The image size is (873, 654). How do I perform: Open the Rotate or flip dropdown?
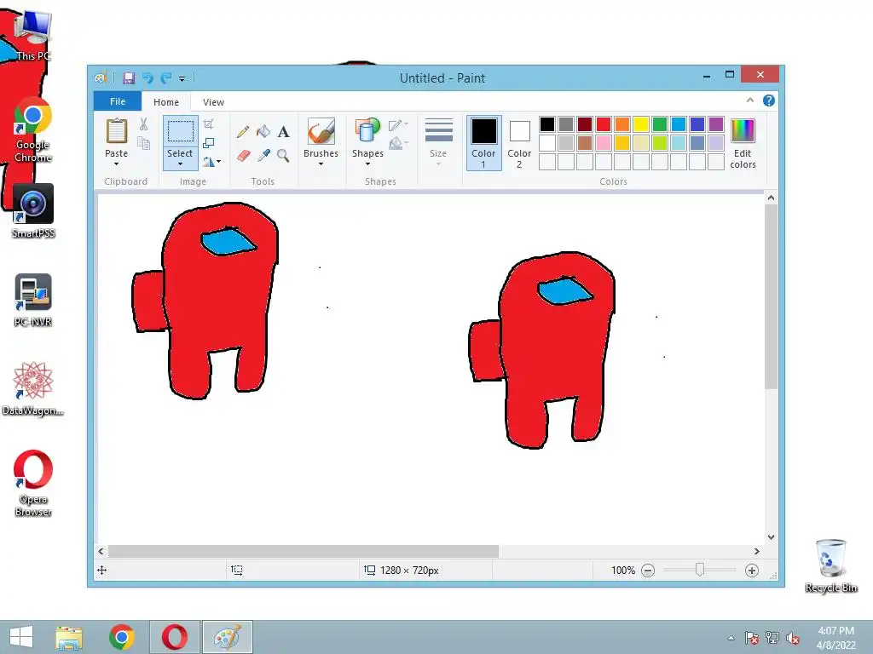point(211,162)
